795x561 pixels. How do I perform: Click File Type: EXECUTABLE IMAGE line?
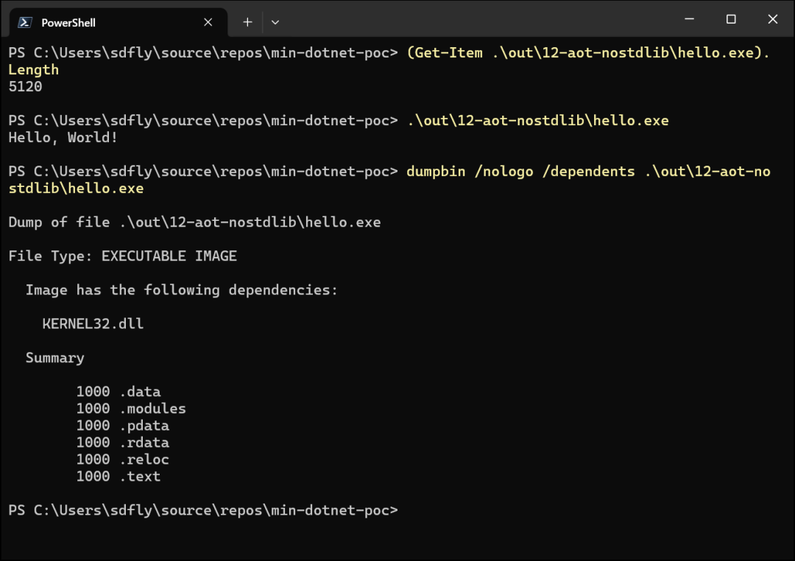pos(123,256)
